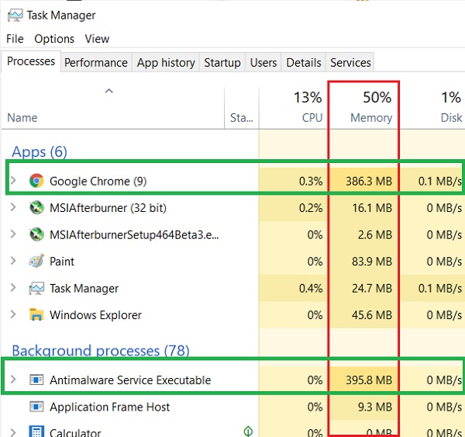Image resolution: width=465 pixels, height=437 pixels.
Task: Expand the Antimalware Service Executable row
Action: pyautogui.click(x=13, y=380)
